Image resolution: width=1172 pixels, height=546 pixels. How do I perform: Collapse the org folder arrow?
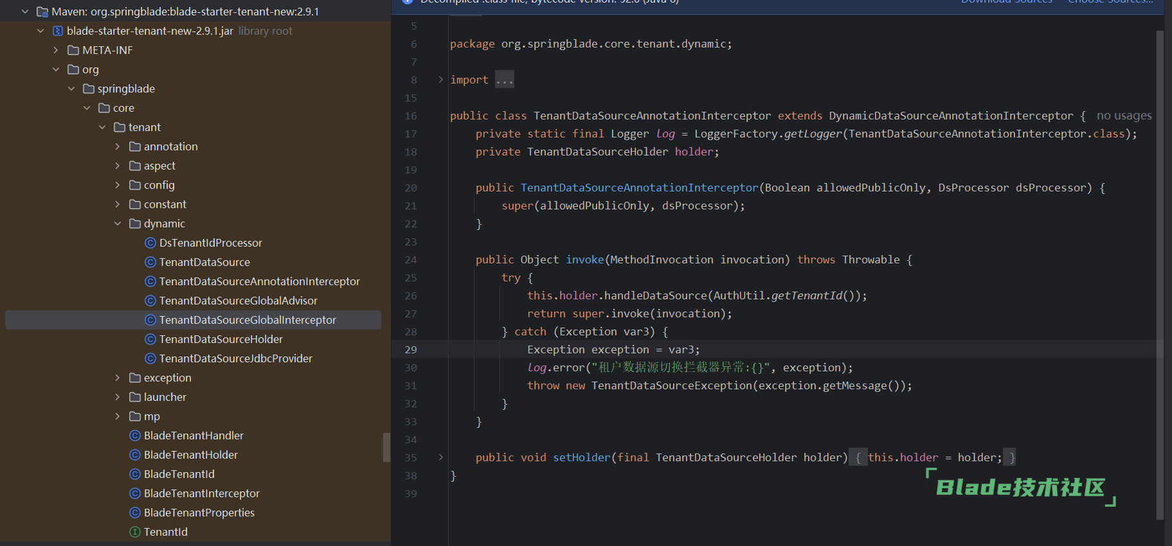(x=56, y=69)
